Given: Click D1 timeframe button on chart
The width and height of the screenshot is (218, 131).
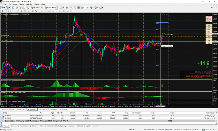Looking at the screenshot, I should [x=209, y=39].
